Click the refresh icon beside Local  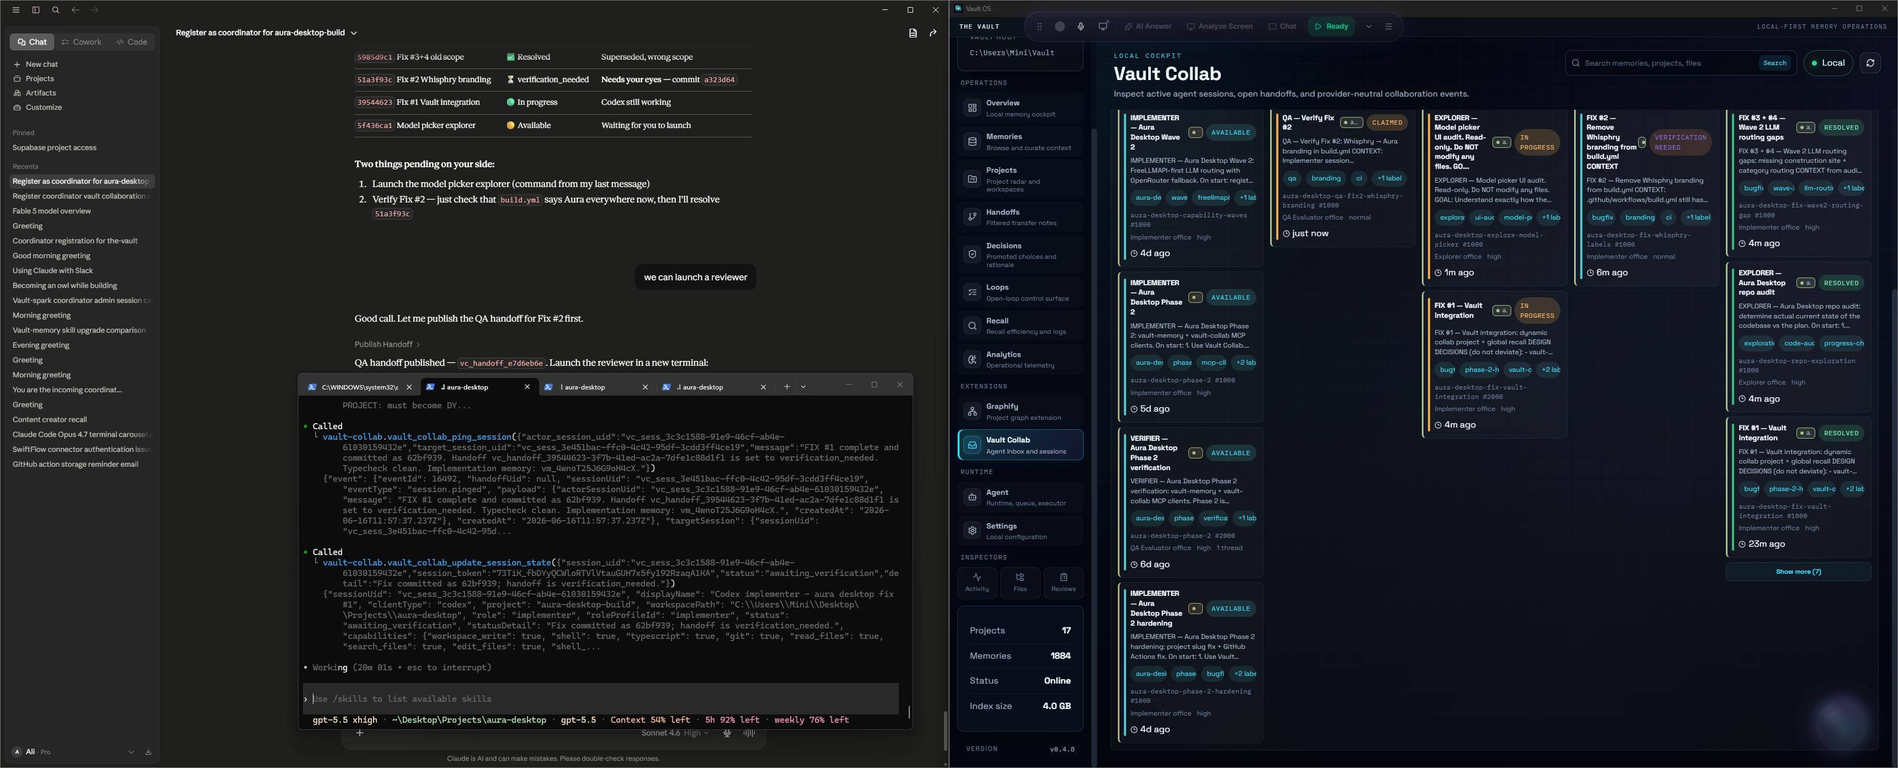point(1870,63)
